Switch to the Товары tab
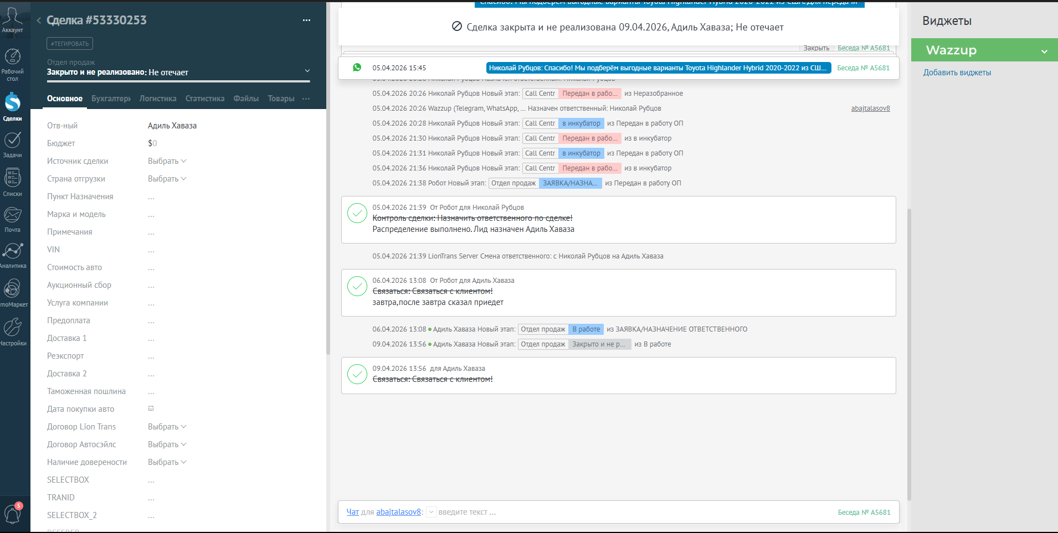Screen dimensions: 1058x533 [x=281, y=99]
